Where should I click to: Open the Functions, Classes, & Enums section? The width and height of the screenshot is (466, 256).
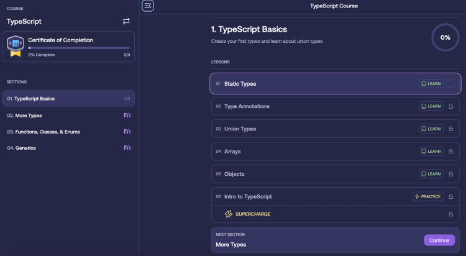68,132
